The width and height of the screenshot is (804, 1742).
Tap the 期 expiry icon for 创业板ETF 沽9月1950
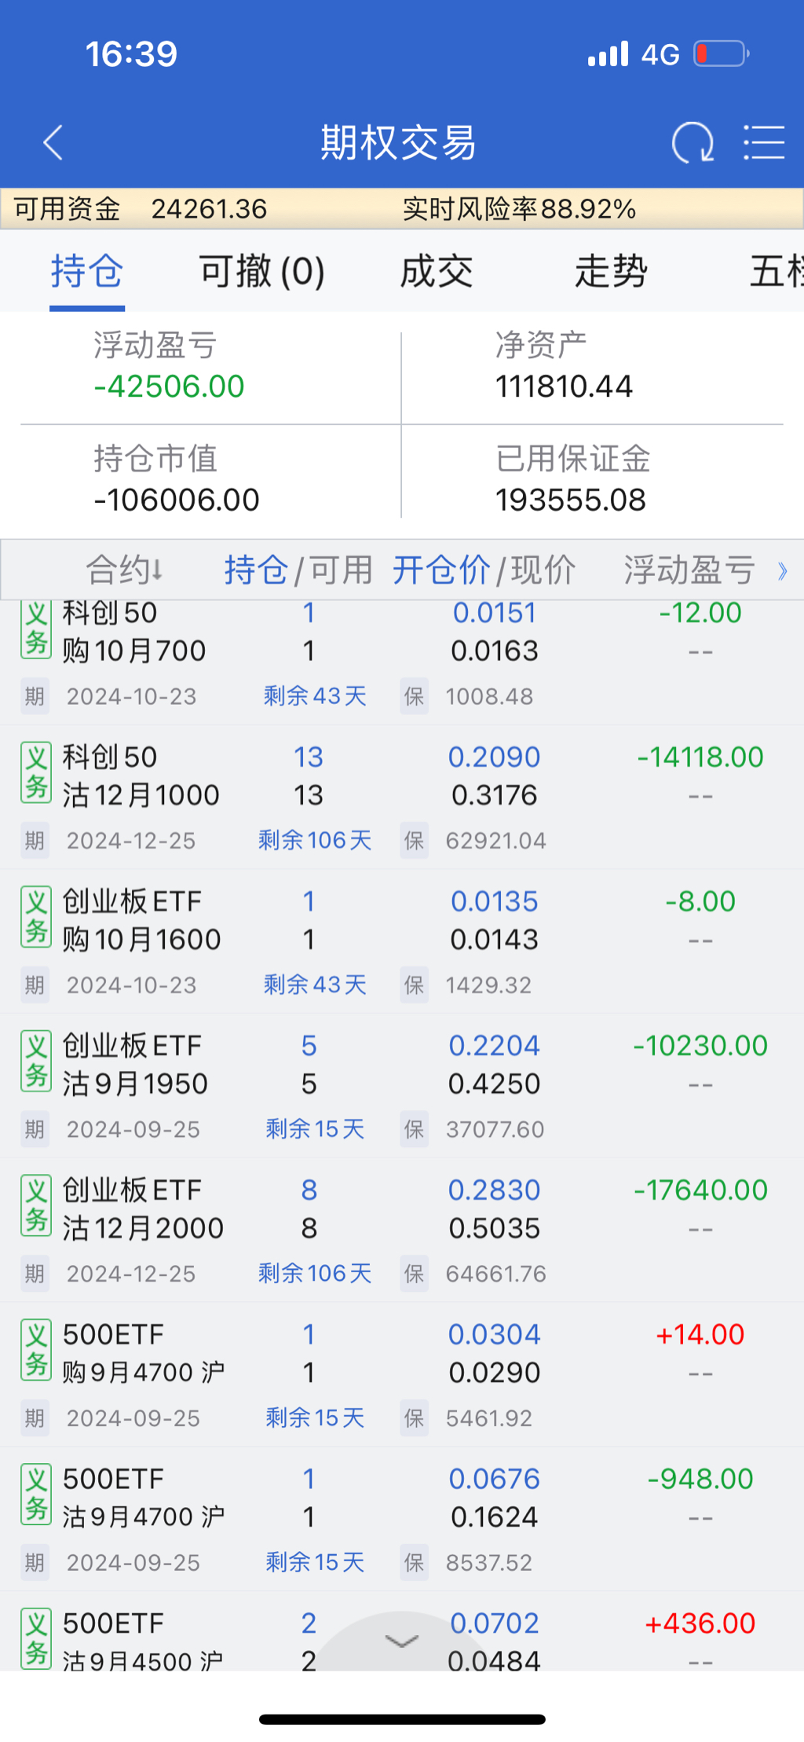pyautogui.click(x=35, y=1129)
